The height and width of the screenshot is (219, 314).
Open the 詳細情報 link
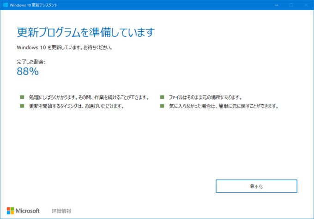click(x=61, y=211)
